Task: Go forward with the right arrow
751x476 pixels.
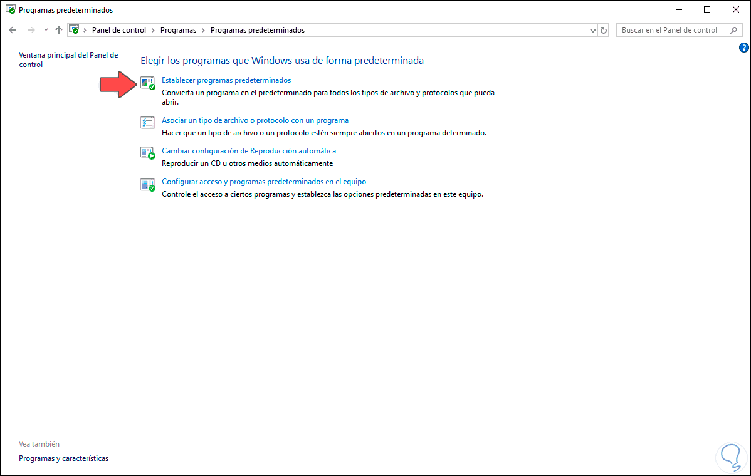Action: (x=31, y=30)
